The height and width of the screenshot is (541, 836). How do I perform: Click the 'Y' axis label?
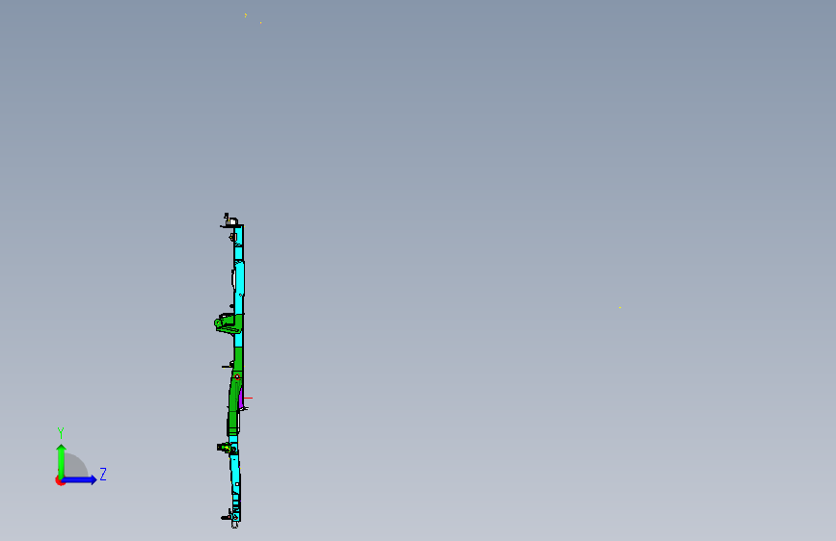61,433
